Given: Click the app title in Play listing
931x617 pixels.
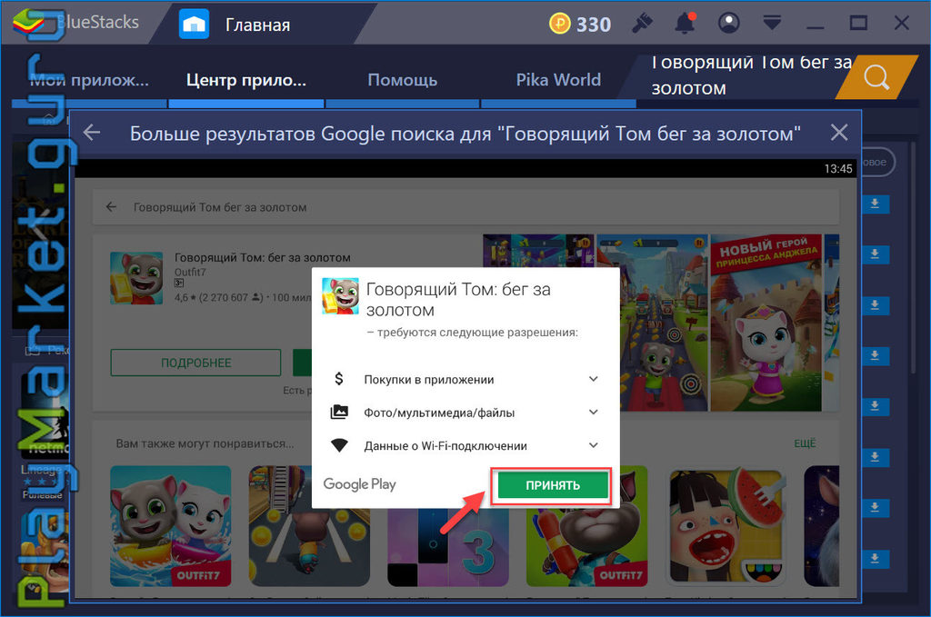Looking at the screenshot, I should 263,257.
